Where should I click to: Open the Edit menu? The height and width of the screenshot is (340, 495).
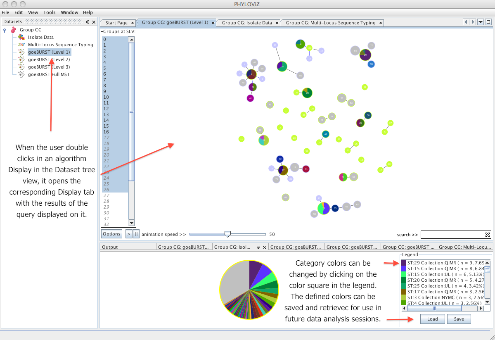(19, 12)
